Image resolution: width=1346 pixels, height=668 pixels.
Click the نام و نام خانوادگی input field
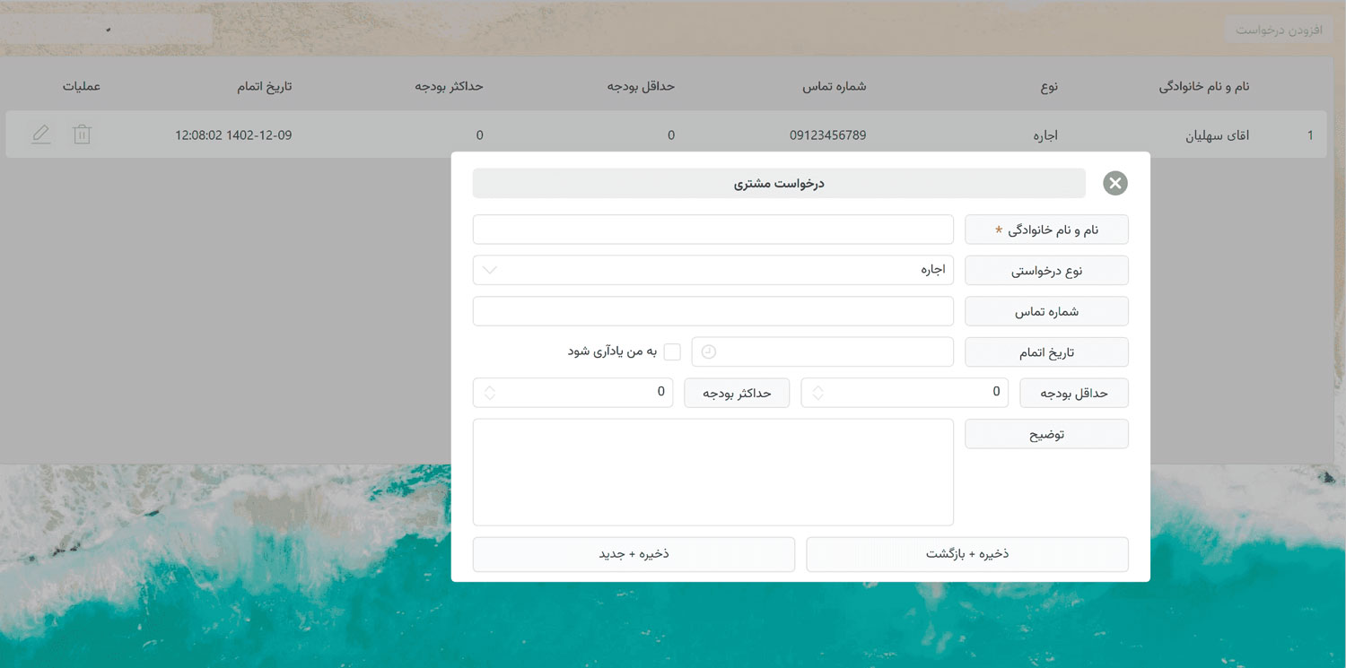[x=712, y=229]
